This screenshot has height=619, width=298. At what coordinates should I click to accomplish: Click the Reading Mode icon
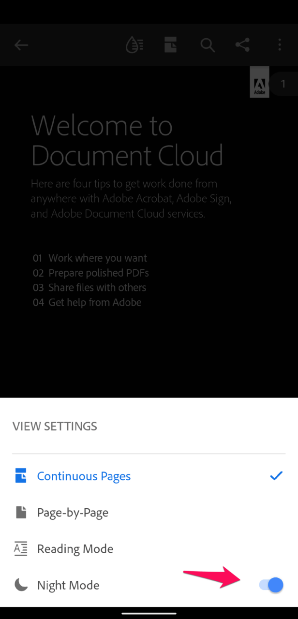(20, 548)
